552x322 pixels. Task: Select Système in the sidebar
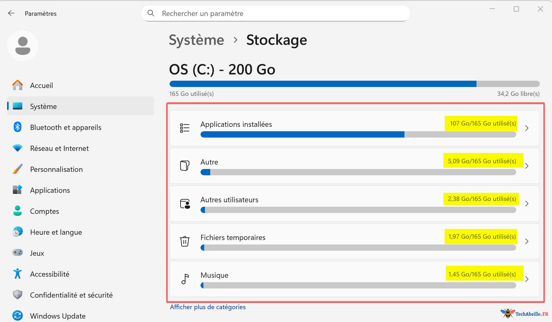pos(43,106)
